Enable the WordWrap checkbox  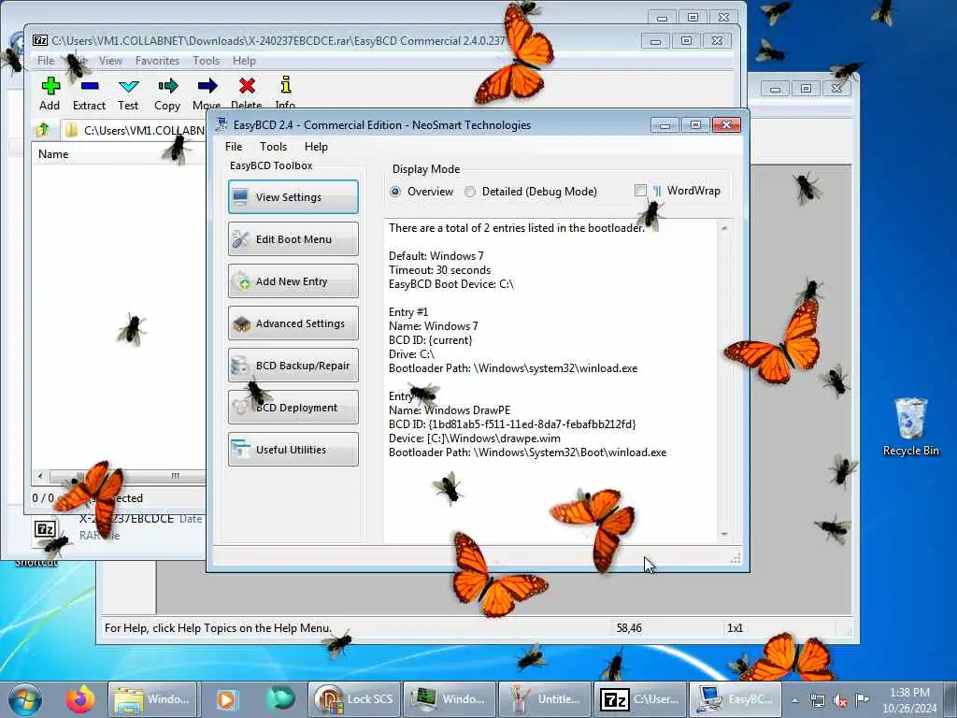(640, 191)
